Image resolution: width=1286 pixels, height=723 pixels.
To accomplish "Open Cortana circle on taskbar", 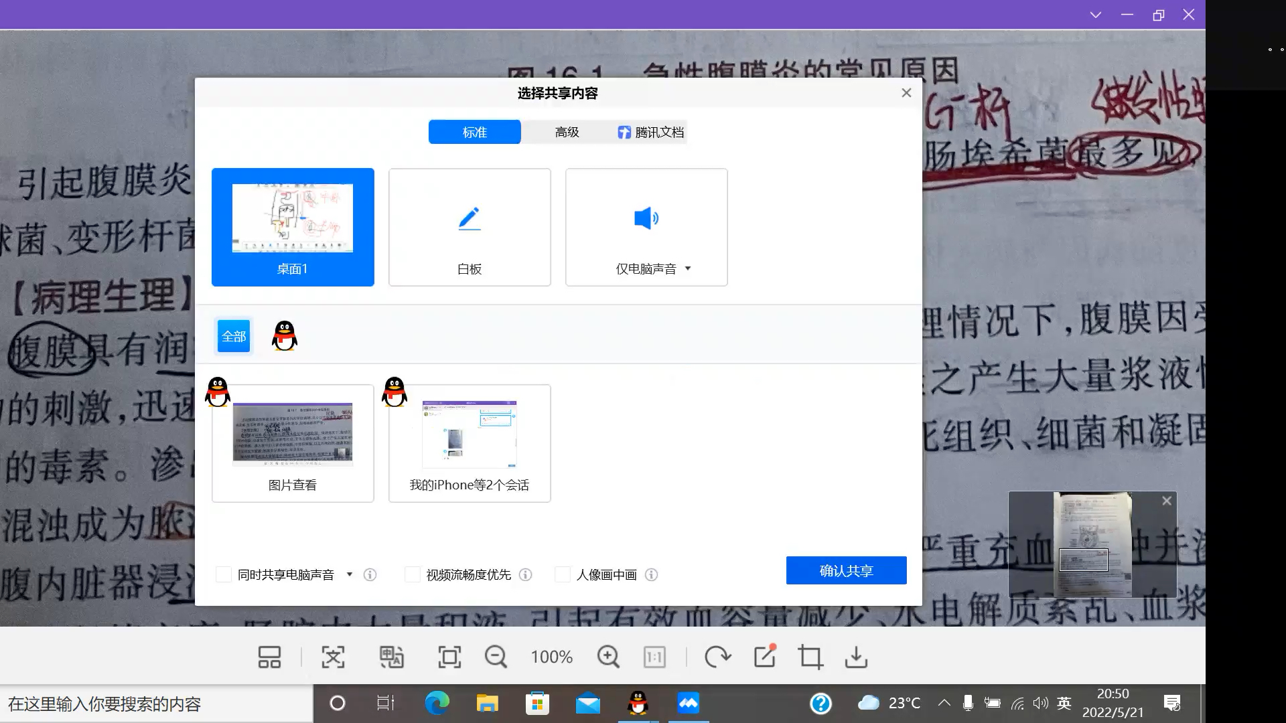I will 338,704.
